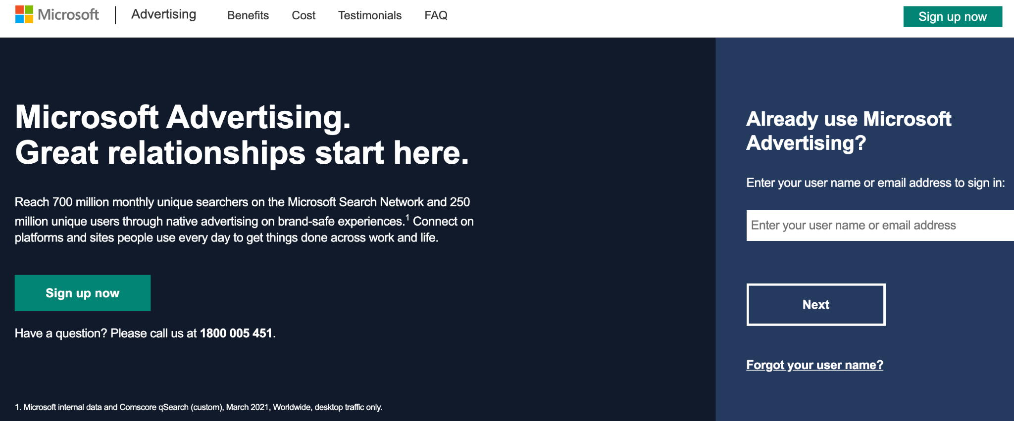This screenshot has width=1014, height=421.
Task: Click the headline 'Great relationships start here.'
Action: tap(242, 153)
